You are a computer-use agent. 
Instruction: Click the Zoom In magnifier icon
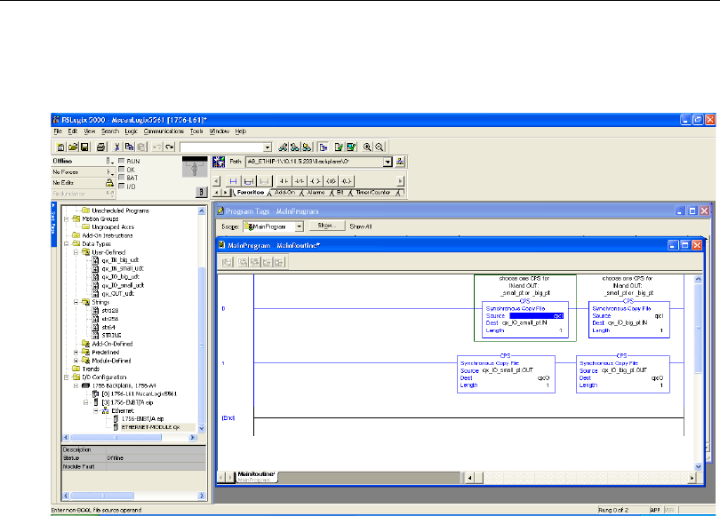[x=366, y=146]
